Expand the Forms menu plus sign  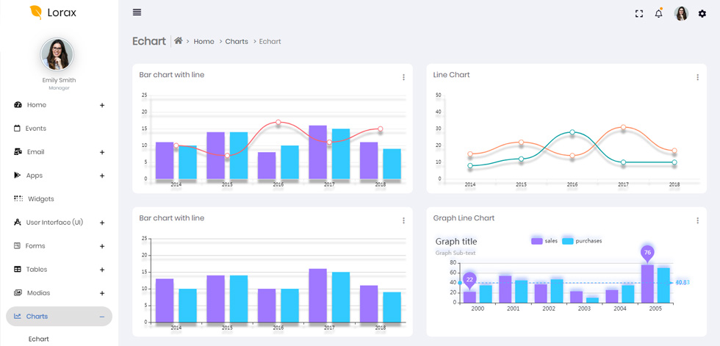[x=102, y=246]
